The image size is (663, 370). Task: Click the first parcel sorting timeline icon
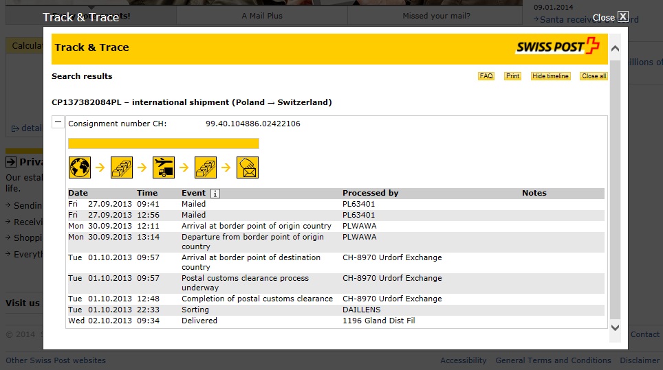click(121, 167)
